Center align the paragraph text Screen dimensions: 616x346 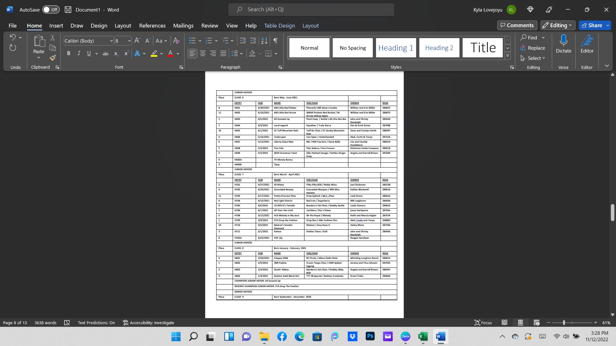click(x=203, y=54)
